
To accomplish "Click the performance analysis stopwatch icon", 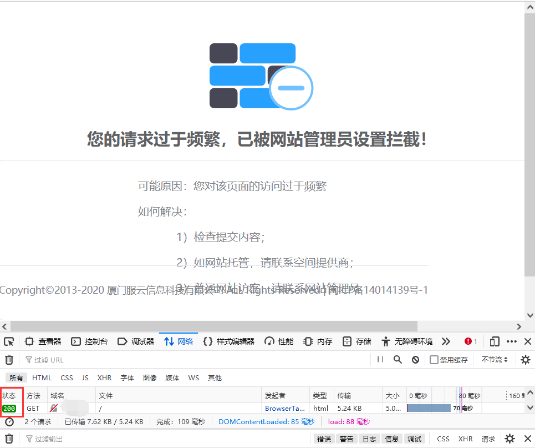I will [x=9, y=422].
